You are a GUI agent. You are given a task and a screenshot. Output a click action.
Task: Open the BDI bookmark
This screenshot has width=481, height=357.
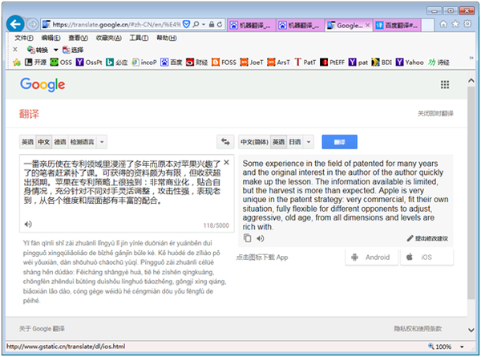pos(382,63)
